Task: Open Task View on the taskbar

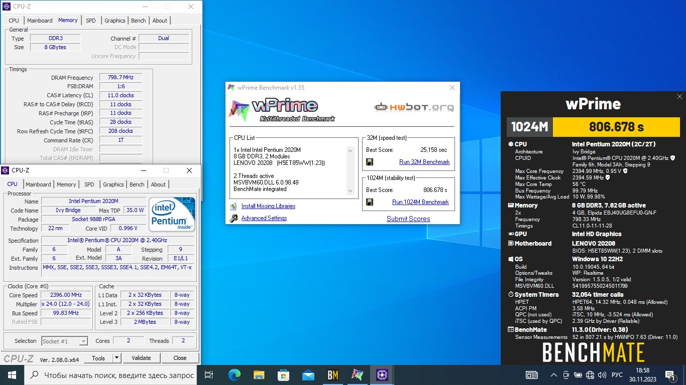Action: click(x=209, y=374)
